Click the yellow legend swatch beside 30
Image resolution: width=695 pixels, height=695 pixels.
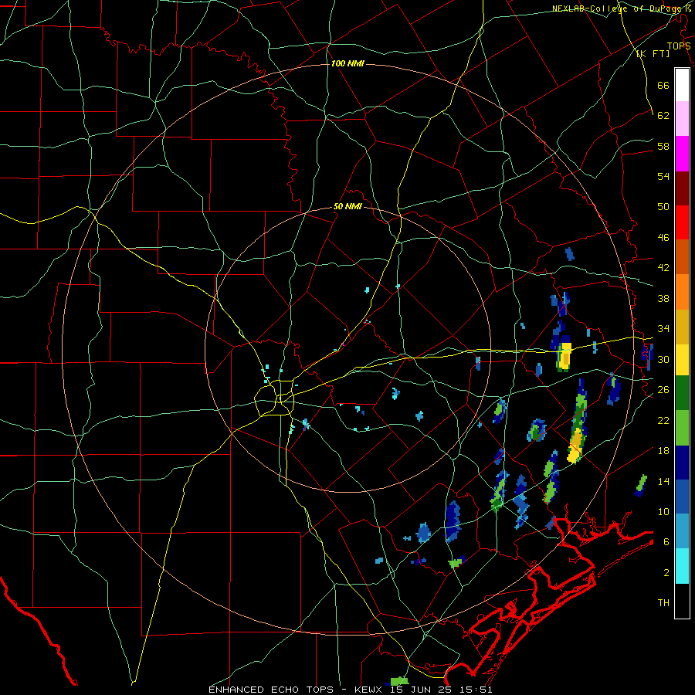[x=682, y=359]
